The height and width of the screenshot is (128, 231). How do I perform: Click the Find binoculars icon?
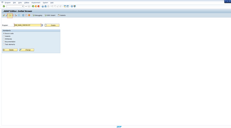[x=46, y=6]
